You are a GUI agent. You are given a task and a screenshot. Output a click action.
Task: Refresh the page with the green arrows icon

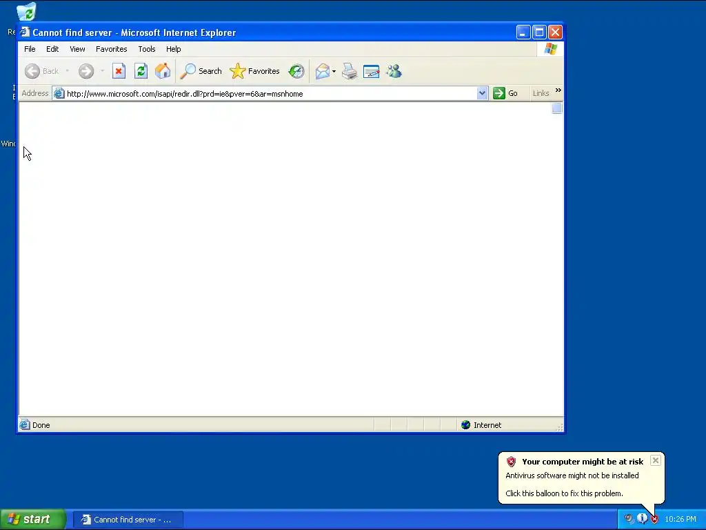coord(141,71)
